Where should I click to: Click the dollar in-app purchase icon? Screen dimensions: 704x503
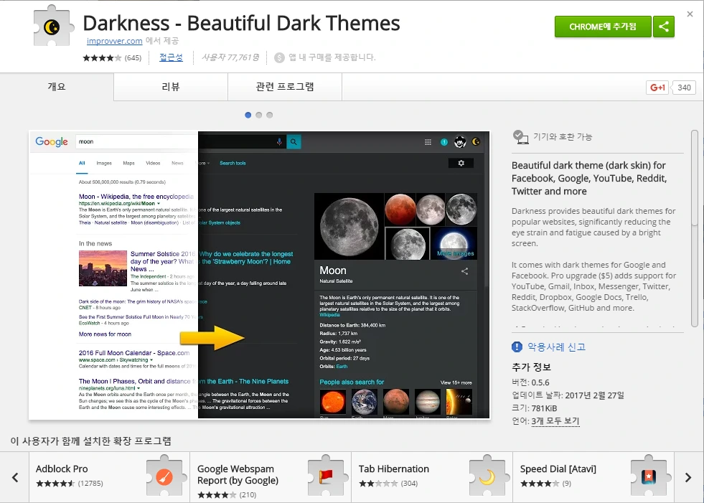pyautogui.click(x=279, y=57)
